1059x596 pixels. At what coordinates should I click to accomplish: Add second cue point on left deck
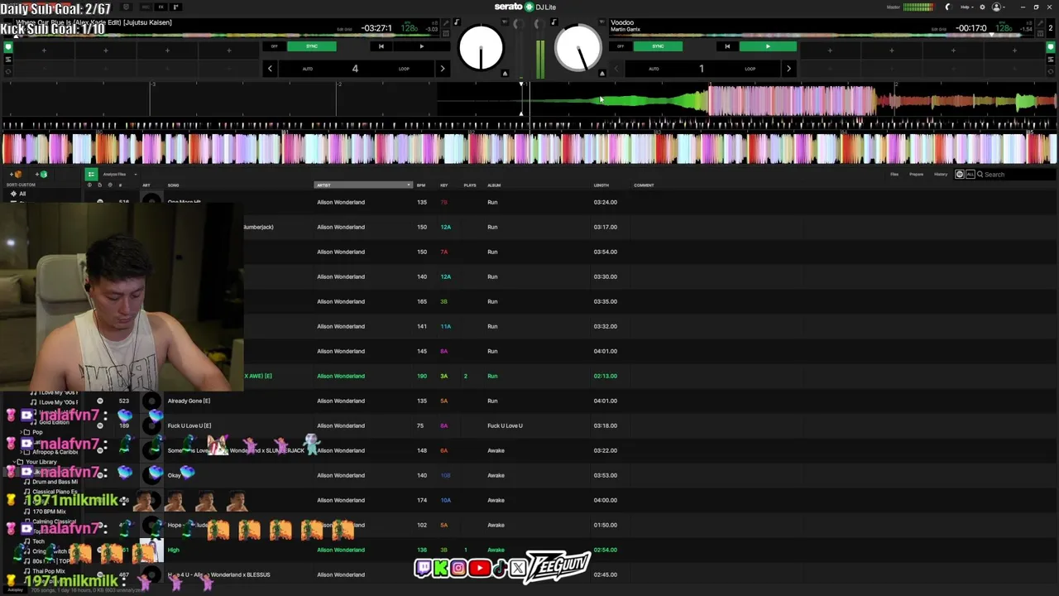tap(106, 50)
